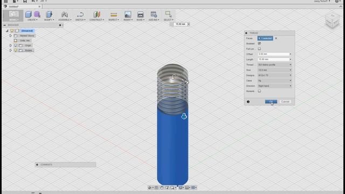Screen dimensions: 345x194
Task: Redo the last action
Action: tap(42, 1)
